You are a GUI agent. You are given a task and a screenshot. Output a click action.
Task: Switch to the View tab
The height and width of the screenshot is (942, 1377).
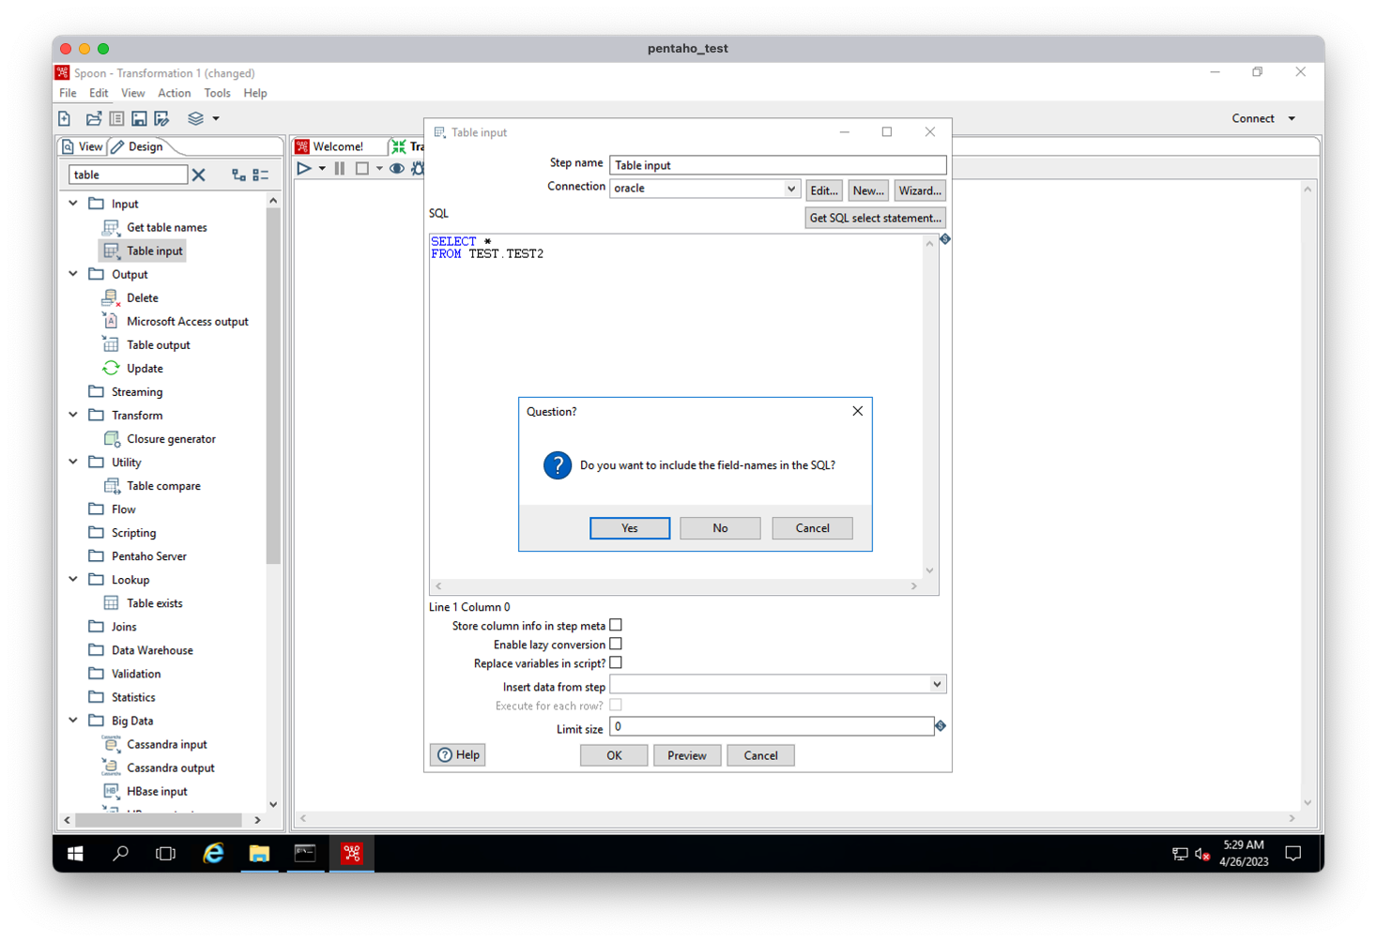tap(83, 146)
